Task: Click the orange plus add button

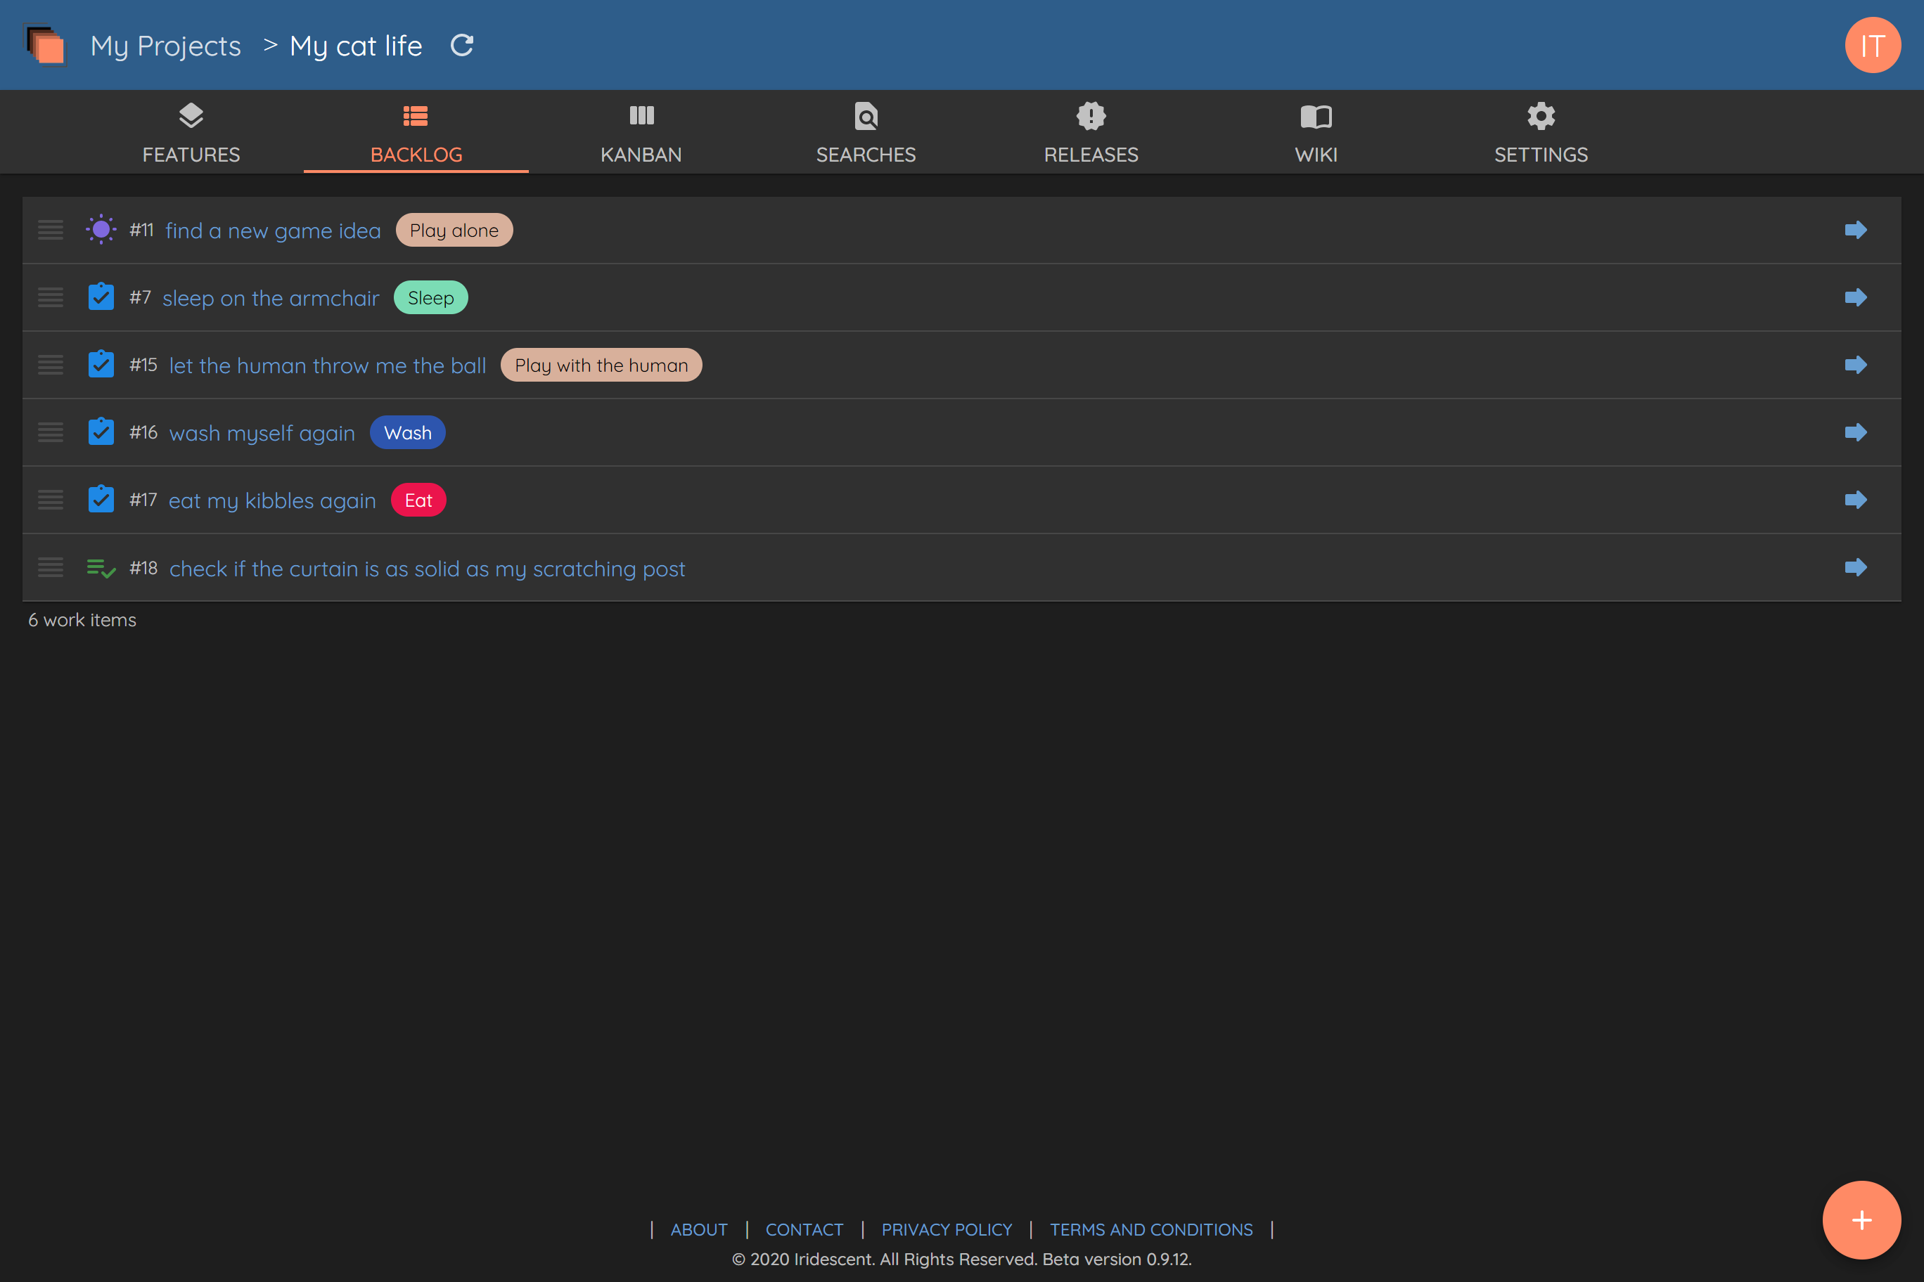Action: (x=1861, y=1220)
